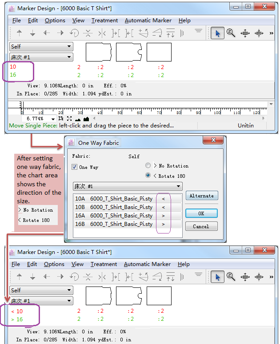The height and width of the screenshot is (344, 280).
Task: Click the four-way pan arrows icon in bottom toolbar
Action: pos(245,277)
